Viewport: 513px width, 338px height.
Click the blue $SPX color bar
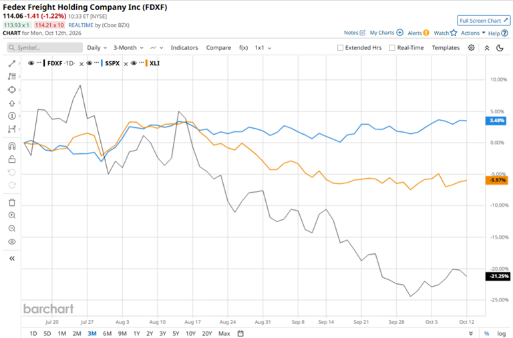coord(102,63)
